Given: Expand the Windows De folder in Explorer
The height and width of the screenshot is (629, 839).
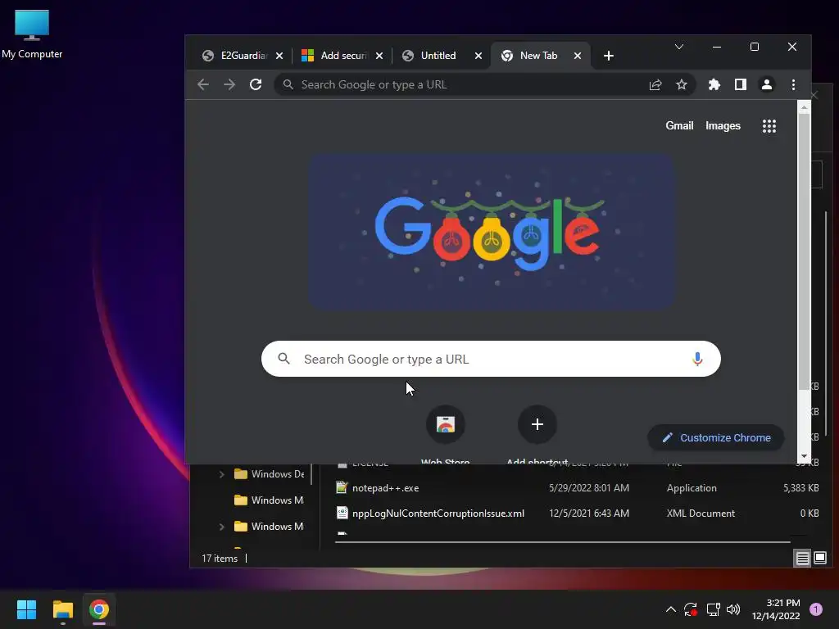Looking at the screenshot, I should tap(221, 474).
